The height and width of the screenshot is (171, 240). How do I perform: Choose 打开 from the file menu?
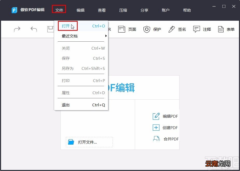click(81, 26)
